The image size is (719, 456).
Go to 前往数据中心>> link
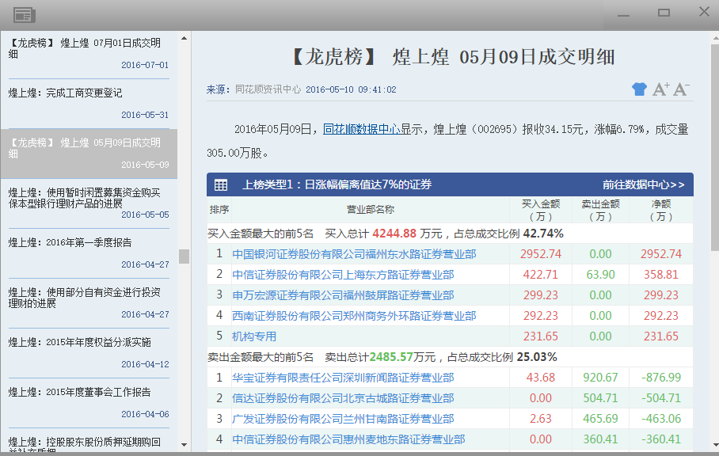coord(643,184)
